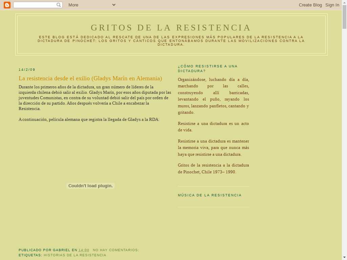Click the Blogger logo icon
347x260 pixels.
click(x=7, y=5)
